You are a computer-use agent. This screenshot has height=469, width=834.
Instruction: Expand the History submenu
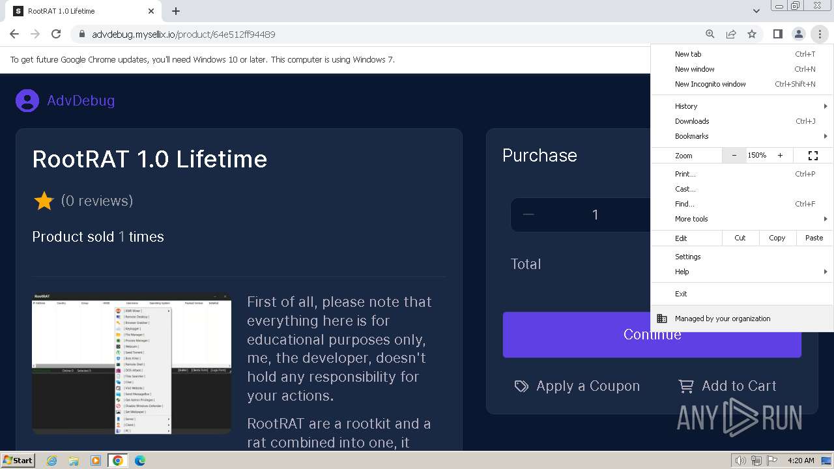click(x=741, y=106)
